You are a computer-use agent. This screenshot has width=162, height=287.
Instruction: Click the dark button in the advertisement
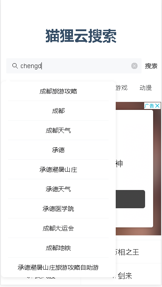point(130,199)
